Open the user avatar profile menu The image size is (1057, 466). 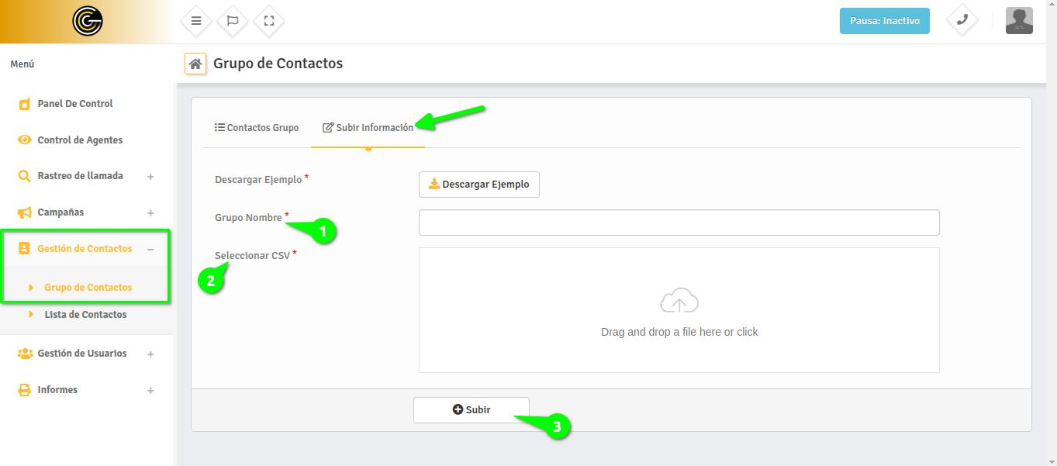[1019, 20]
